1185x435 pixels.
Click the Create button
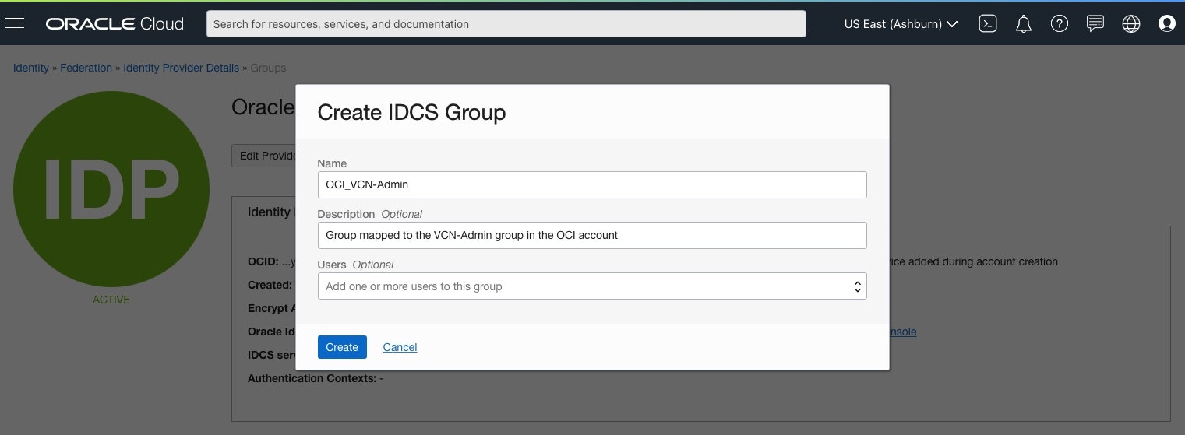click(x=342, y=347)
